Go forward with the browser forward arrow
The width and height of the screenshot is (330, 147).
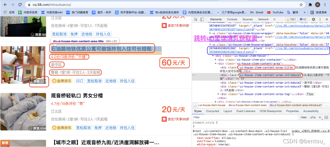pos(13,4)
